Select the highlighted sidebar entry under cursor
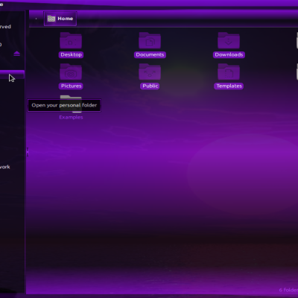298x298 pixels. 12,74
